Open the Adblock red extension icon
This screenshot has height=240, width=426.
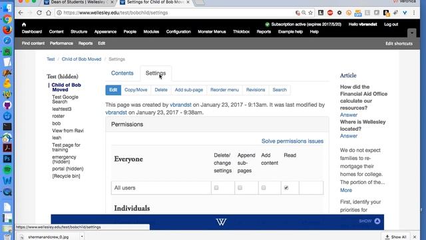point(330,13)
